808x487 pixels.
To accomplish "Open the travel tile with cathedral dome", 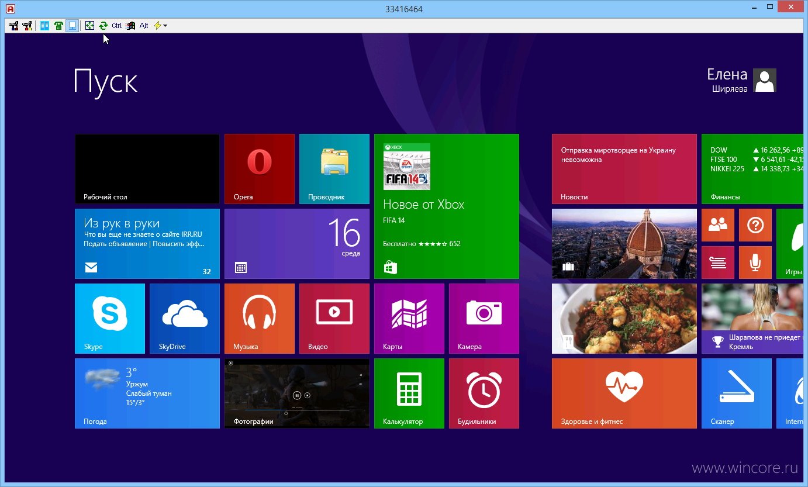I will pyautogui.click(x=624, y=244).
